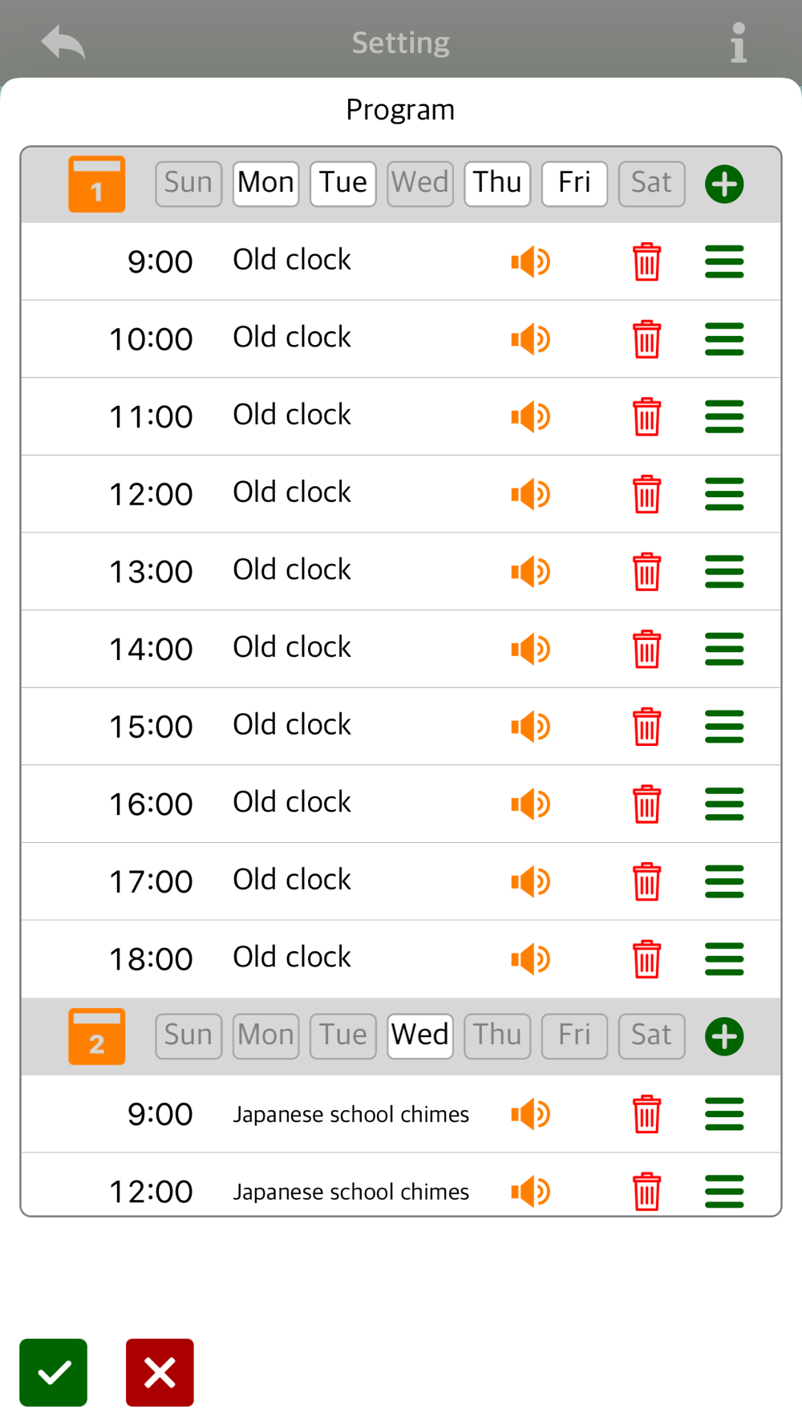This screenshot has height=1426, width=802.
Task: Open the info icon
Action: 739,43
